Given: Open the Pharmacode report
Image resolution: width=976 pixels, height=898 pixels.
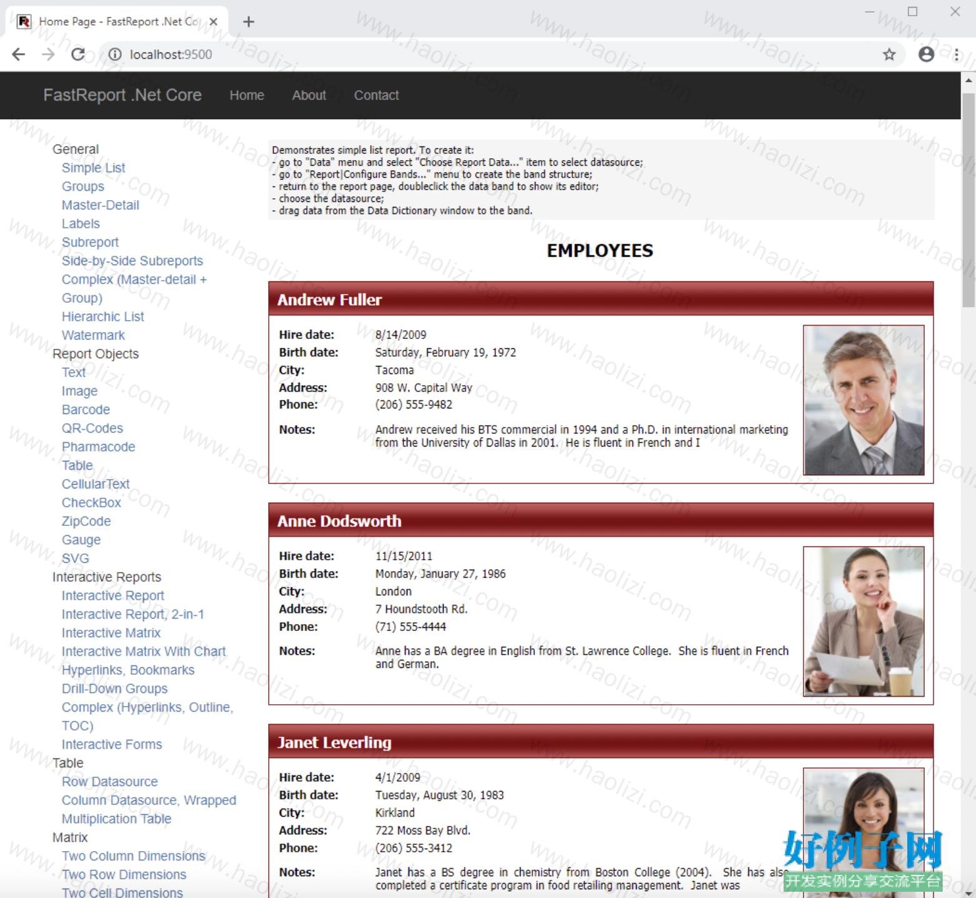Looking at the screenshot, I should pos(98,446).
